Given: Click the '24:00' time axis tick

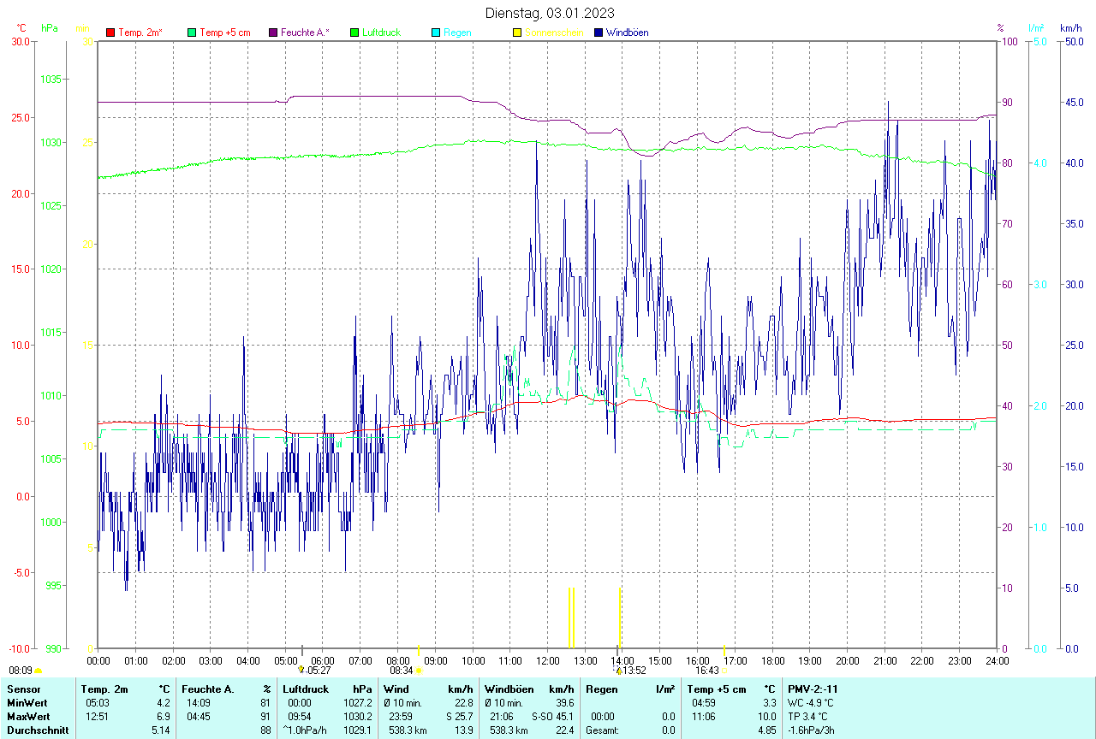Looking at the screenshot, I should tap(997, 661).
